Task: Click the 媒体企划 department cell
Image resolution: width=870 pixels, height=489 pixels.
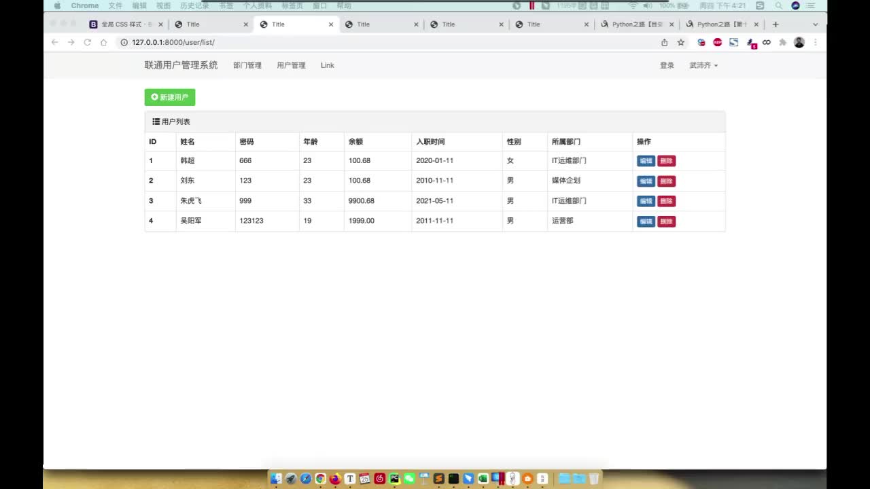Action: point(590,181)
